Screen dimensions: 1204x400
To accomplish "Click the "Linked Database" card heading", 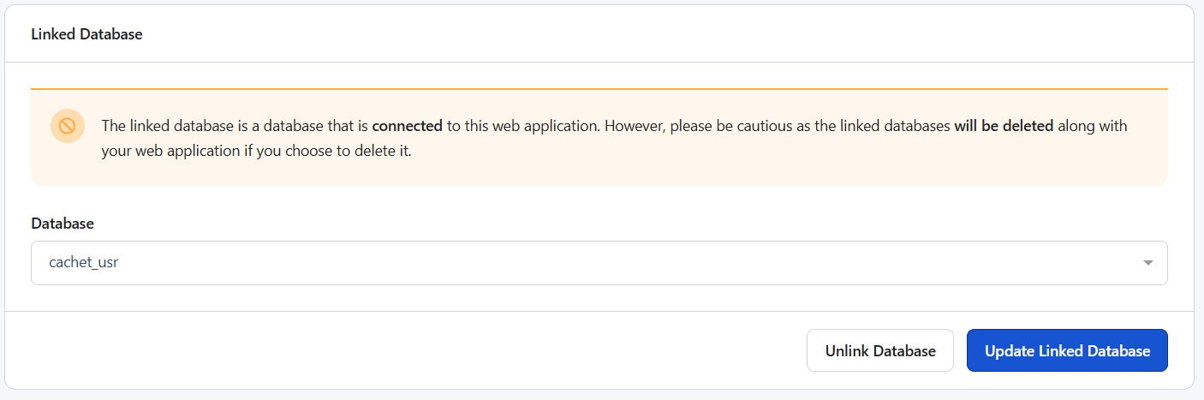I will pos(86,34).
